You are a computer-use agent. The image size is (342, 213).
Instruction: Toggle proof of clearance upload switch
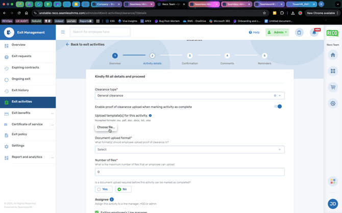[278, 107]
